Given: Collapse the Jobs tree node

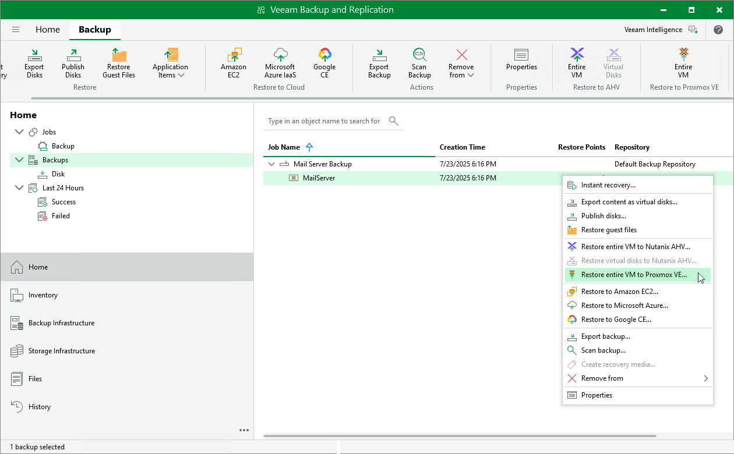Looking at the screenshot, I should pos(19,132).
